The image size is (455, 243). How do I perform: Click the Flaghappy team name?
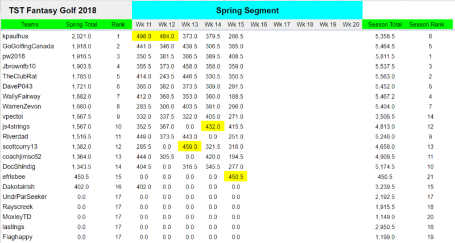[16, 237]
